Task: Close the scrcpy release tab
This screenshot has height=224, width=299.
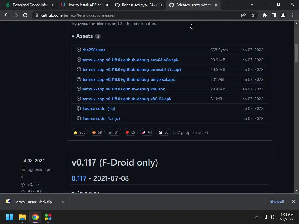Action: tap(161, 5)
